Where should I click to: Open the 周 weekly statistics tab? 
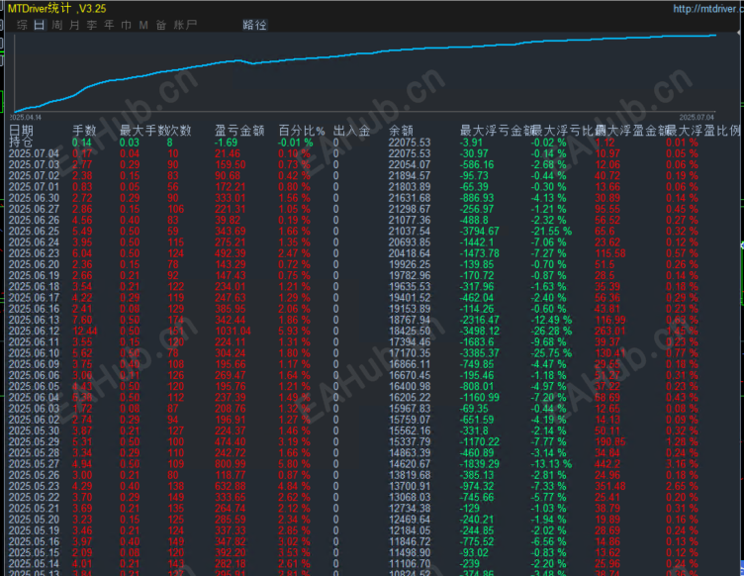pos(57,25)
